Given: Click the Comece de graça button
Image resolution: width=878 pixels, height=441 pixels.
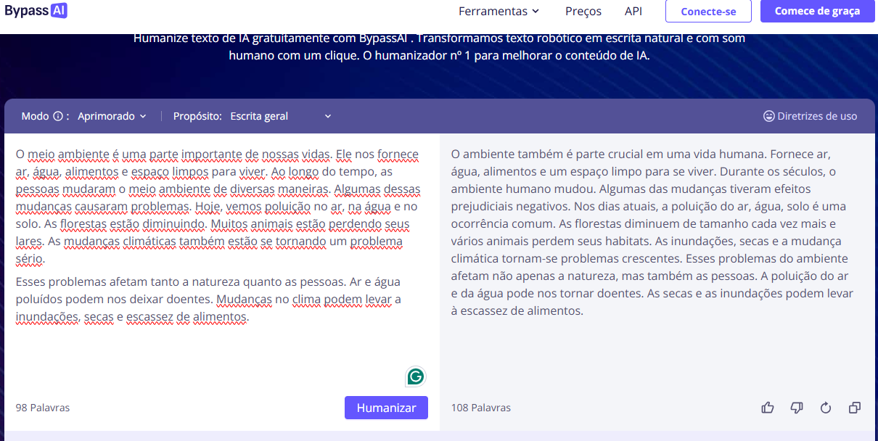Looking at the screenshot, I should point(817,11).
